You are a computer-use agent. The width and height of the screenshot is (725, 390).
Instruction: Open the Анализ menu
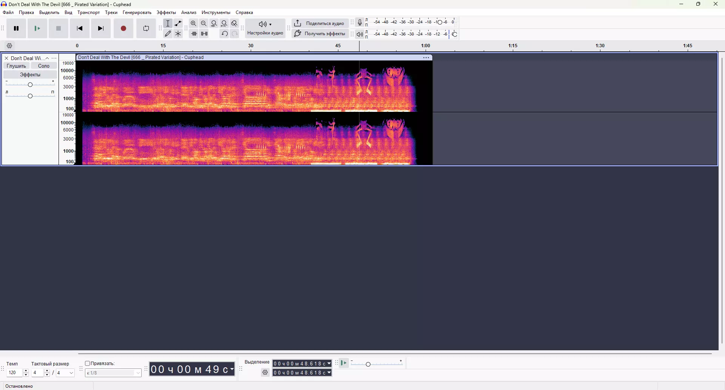[189, 12]
